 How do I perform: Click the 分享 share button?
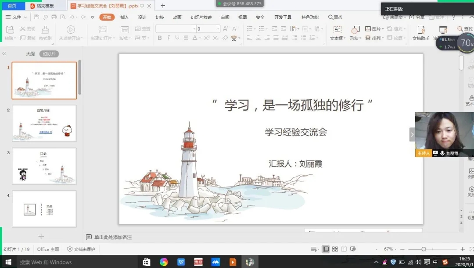click(417, 17)
